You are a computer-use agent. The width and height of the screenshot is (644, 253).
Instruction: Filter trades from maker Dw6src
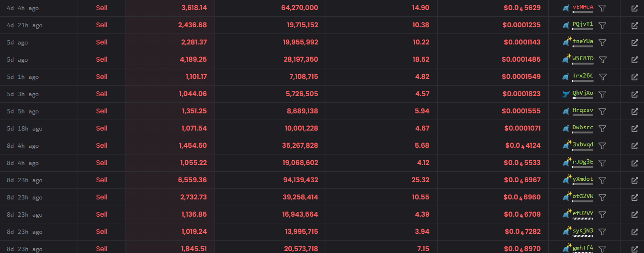pyautogui.click(x=603, y=129)
